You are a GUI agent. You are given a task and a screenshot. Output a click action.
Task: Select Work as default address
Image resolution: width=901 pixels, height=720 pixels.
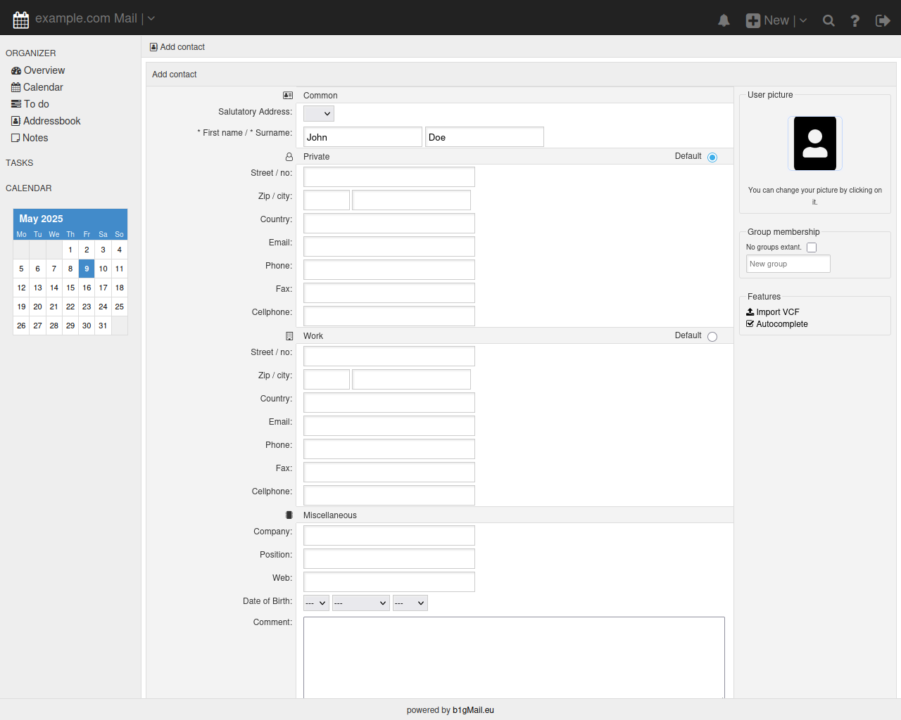tap(712, 337)
